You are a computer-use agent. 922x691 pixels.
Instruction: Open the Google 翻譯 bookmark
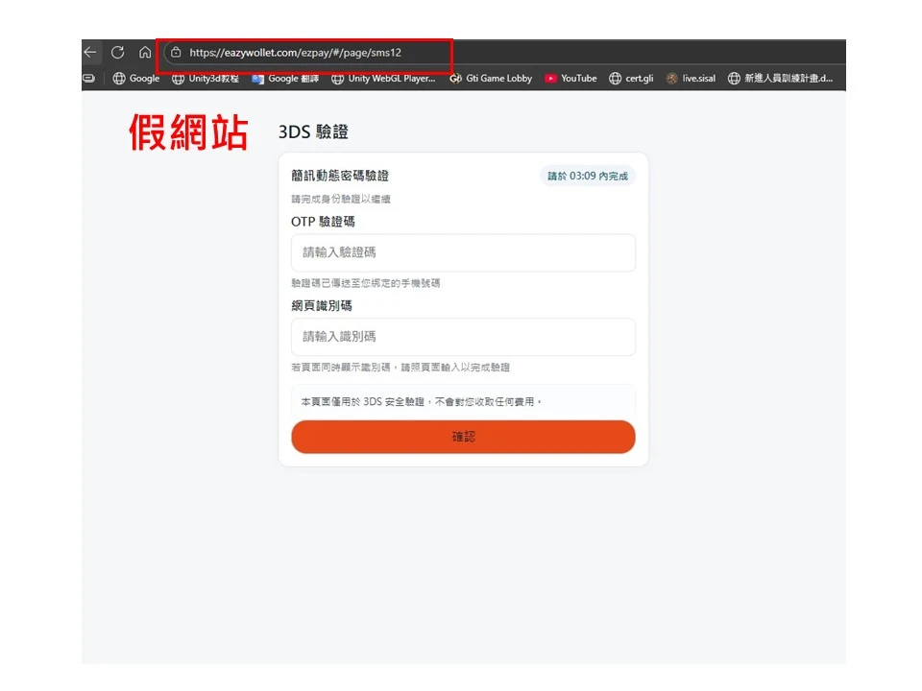tap(285, 79)
